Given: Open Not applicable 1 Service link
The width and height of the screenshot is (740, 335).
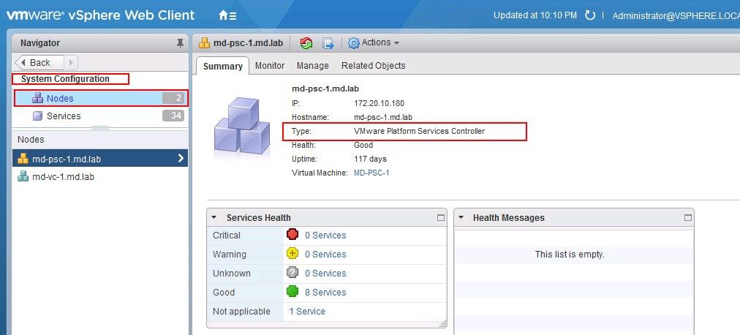Looking at the screenshot, I should pyautogui.click(x=307, y=312).
